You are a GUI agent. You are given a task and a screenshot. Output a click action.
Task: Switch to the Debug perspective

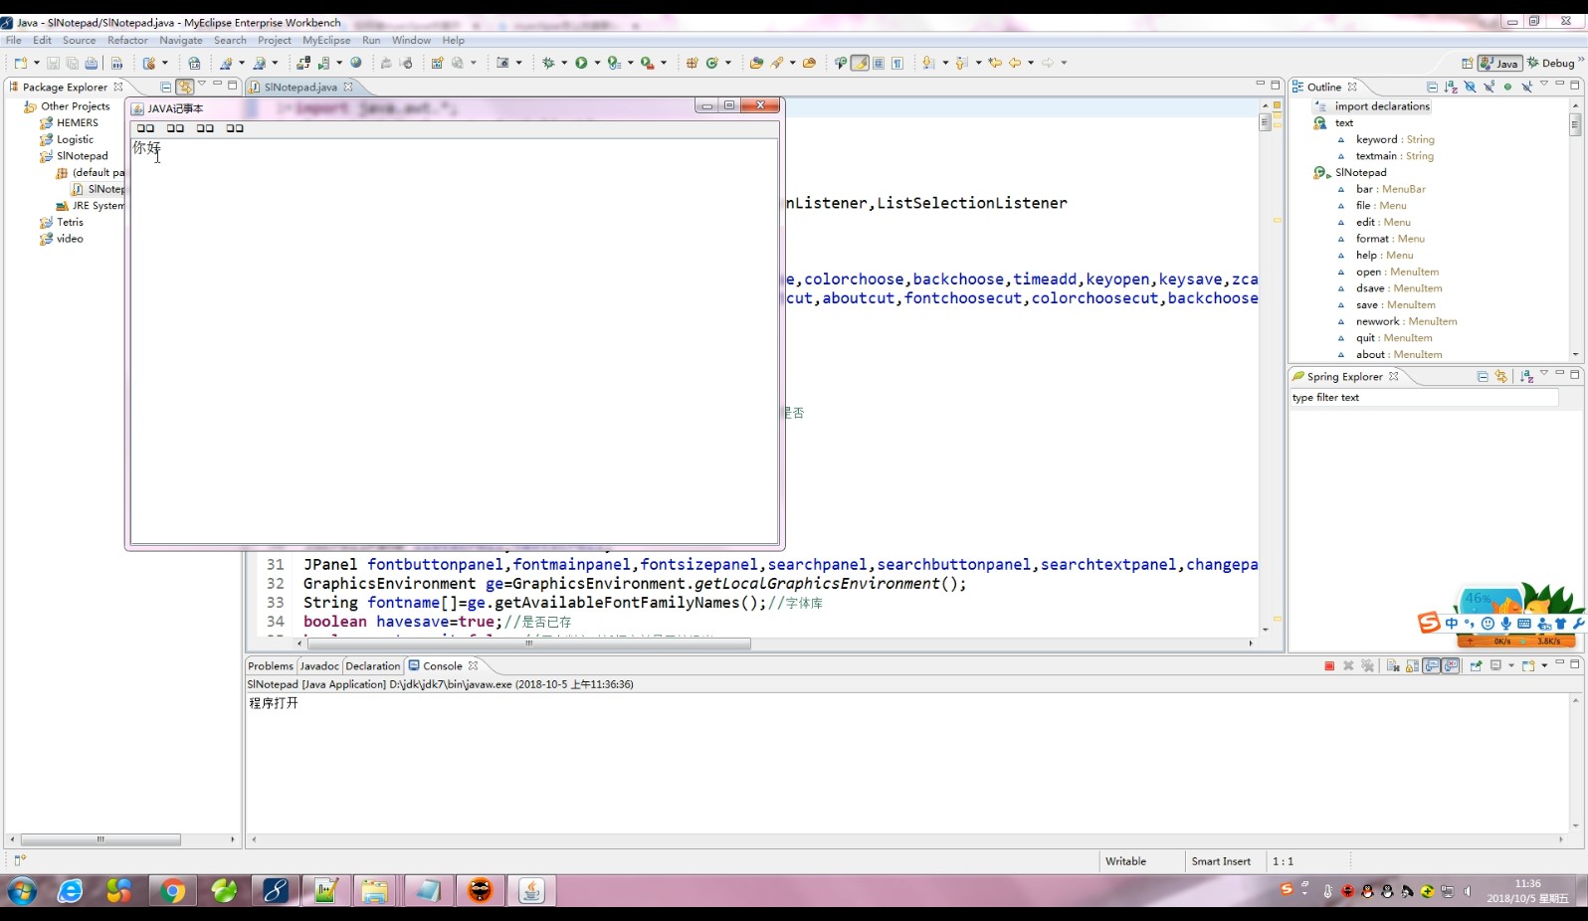coord(1551,63)
